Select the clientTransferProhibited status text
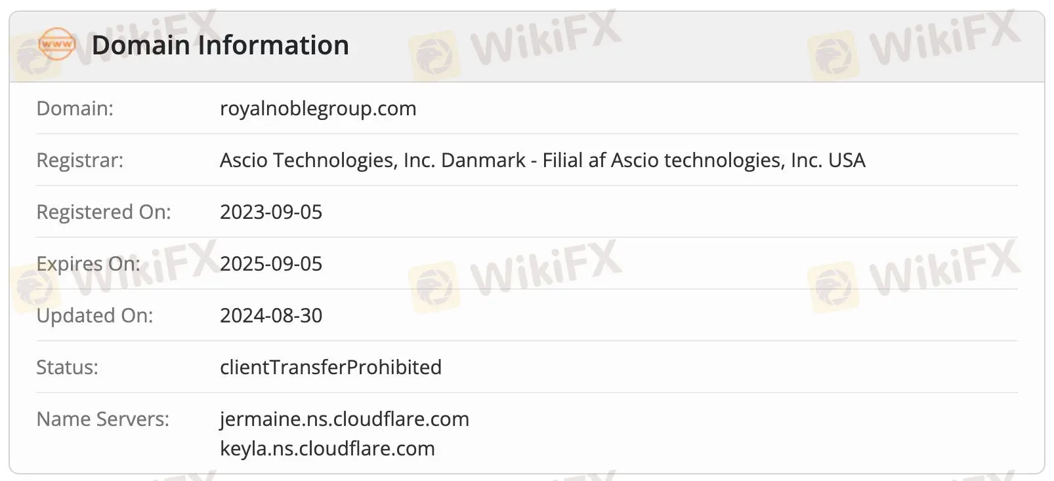1054x481 pixels. [x=331, y=367]
